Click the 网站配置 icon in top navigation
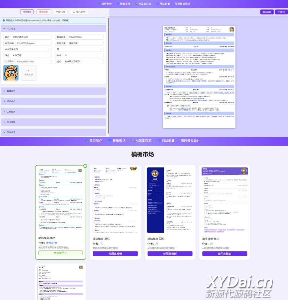The width and height of the screenshot is (288, 300). coord(157,4)
